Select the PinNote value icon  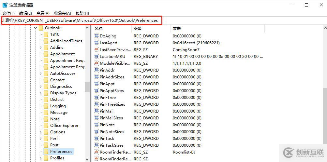click(97, 125)
